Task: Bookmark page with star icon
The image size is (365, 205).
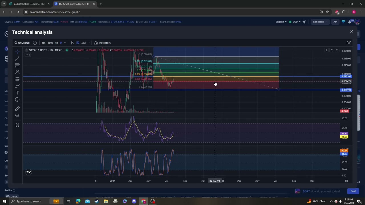Action: tap(327, 12)
